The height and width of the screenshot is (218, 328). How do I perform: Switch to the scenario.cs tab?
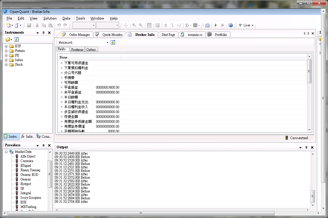pyautogui.click(x=192, y=35)
